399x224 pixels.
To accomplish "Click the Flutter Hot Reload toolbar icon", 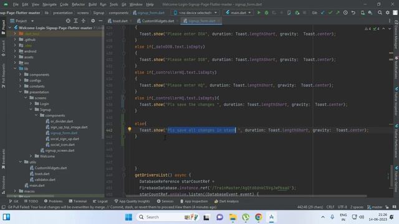I will [282, 12].
